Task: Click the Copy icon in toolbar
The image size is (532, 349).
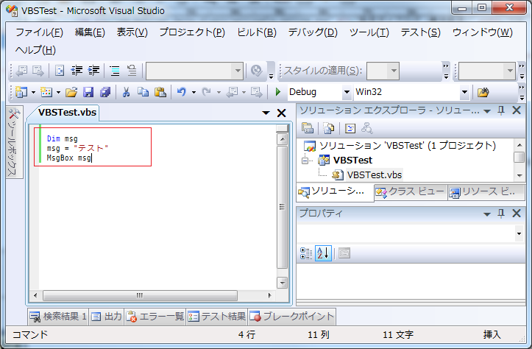Action: point(143,91)
